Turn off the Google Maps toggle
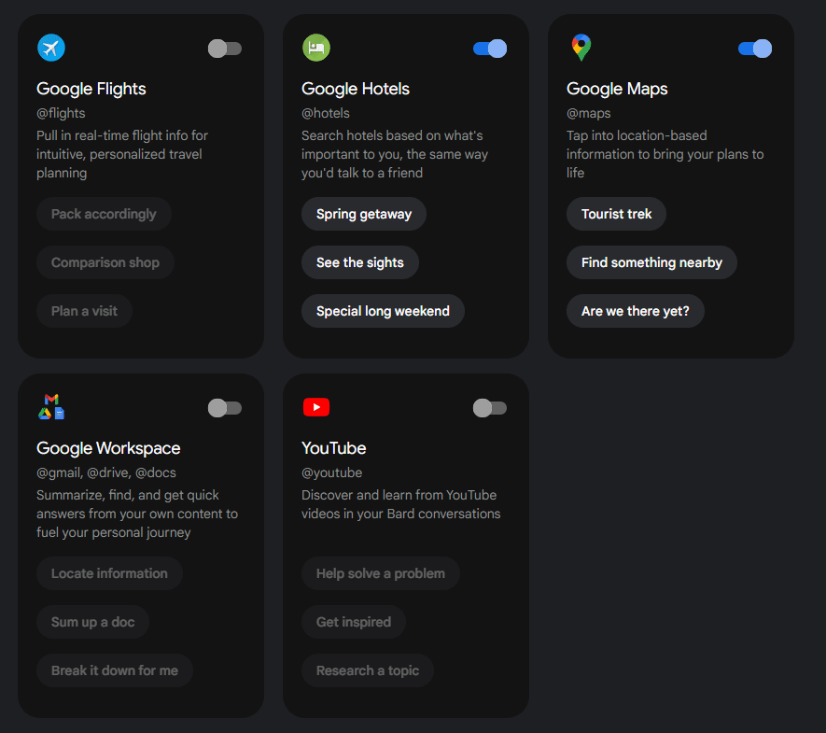The width and height of the screenshot is (826, 733). (755, 49)
